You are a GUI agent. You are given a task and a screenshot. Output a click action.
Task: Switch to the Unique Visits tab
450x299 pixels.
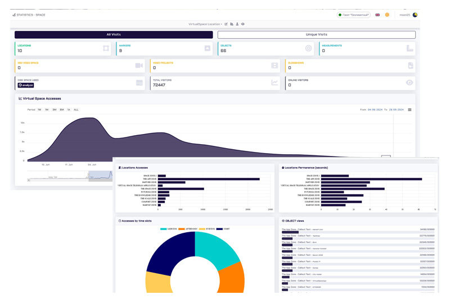[316, 35]
